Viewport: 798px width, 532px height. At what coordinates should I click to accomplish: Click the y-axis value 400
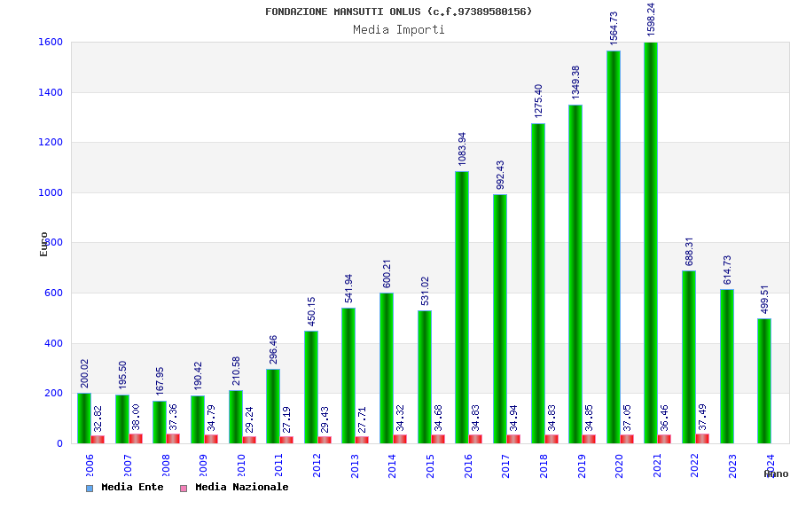pos(53,343)
